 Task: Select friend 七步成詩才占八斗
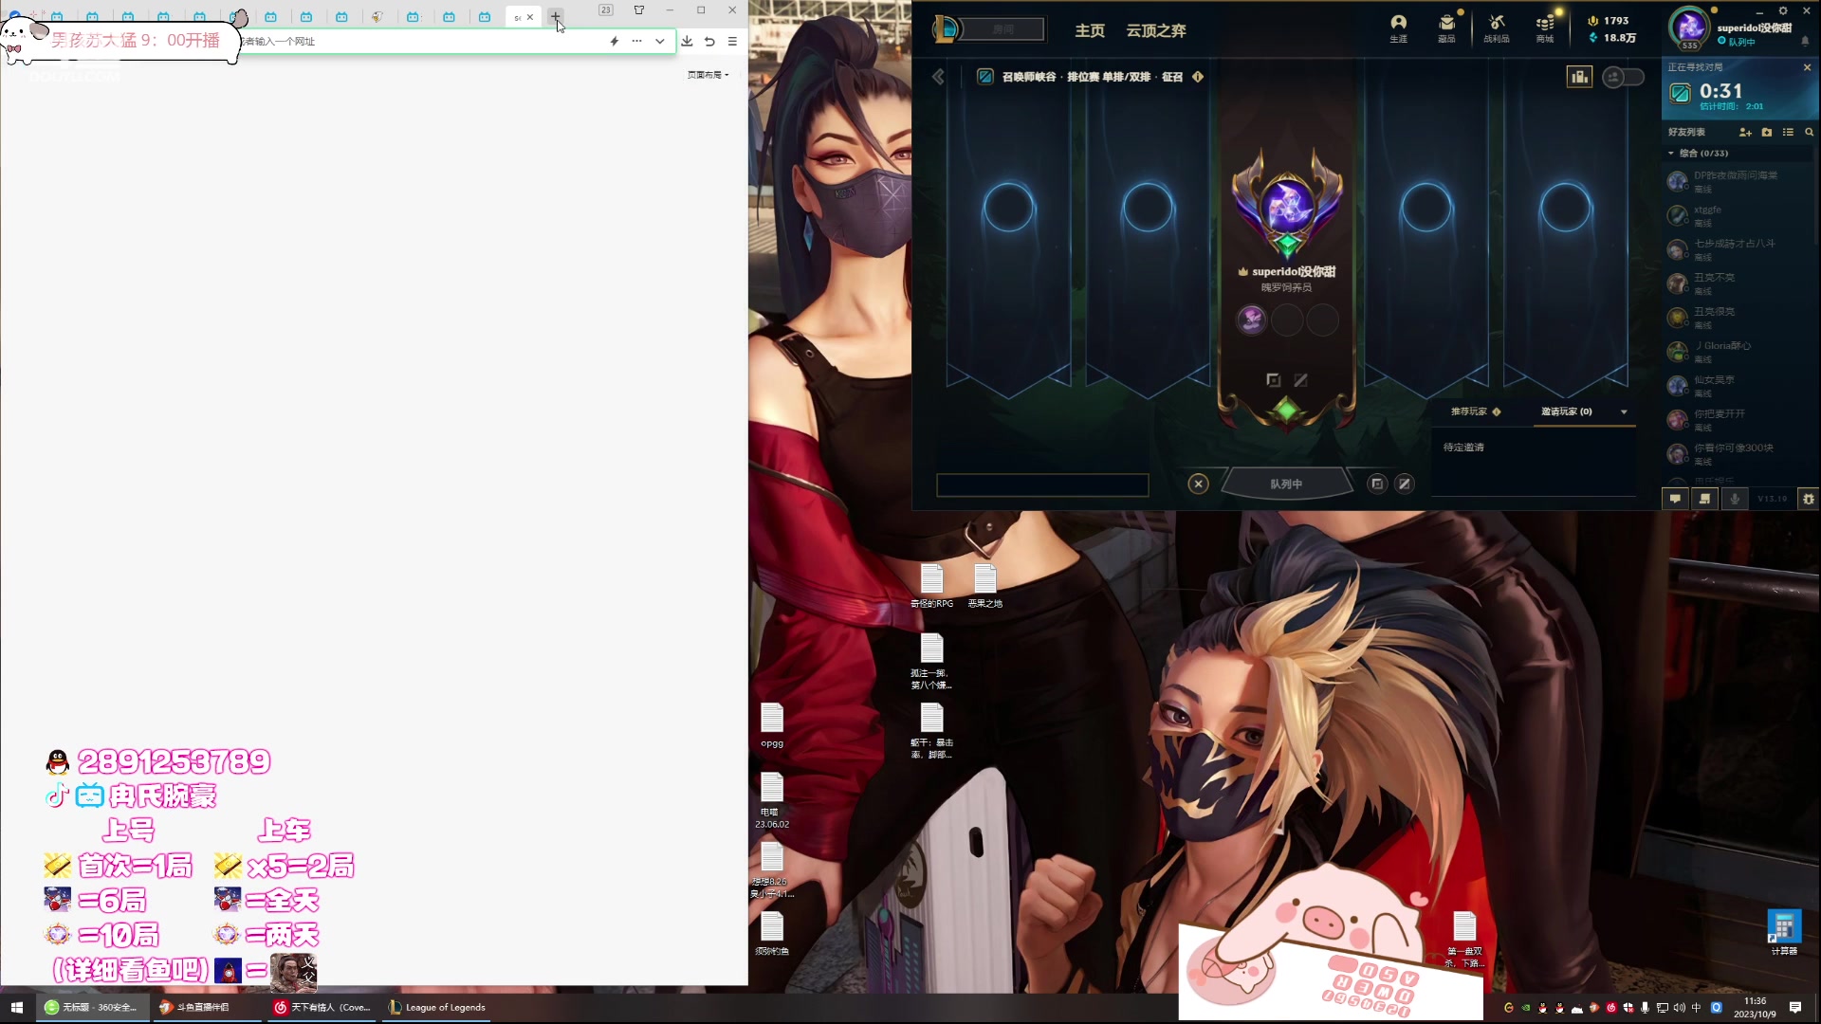point(1737,249)
